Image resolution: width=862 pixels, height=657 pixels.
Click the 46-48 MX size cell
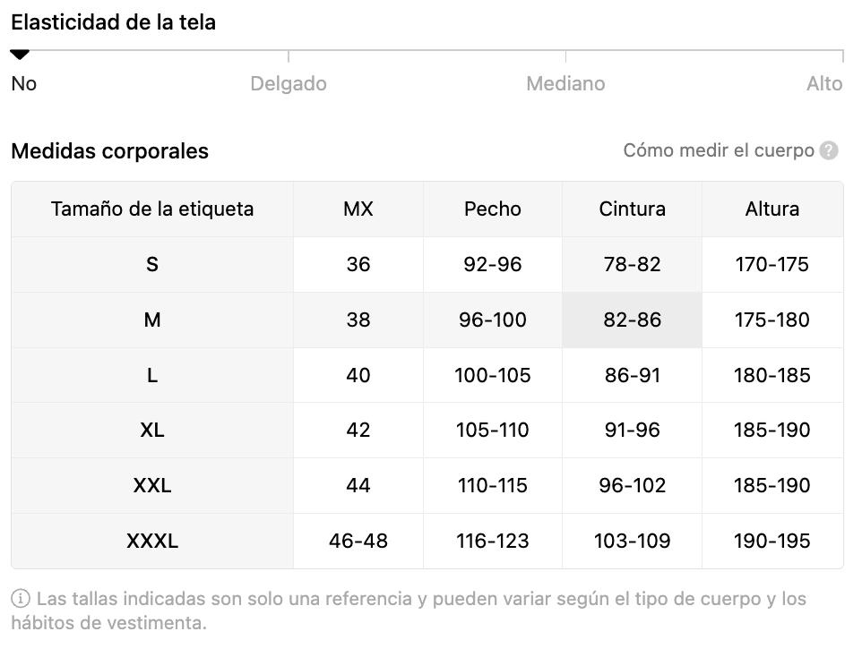tap(358, 542)
